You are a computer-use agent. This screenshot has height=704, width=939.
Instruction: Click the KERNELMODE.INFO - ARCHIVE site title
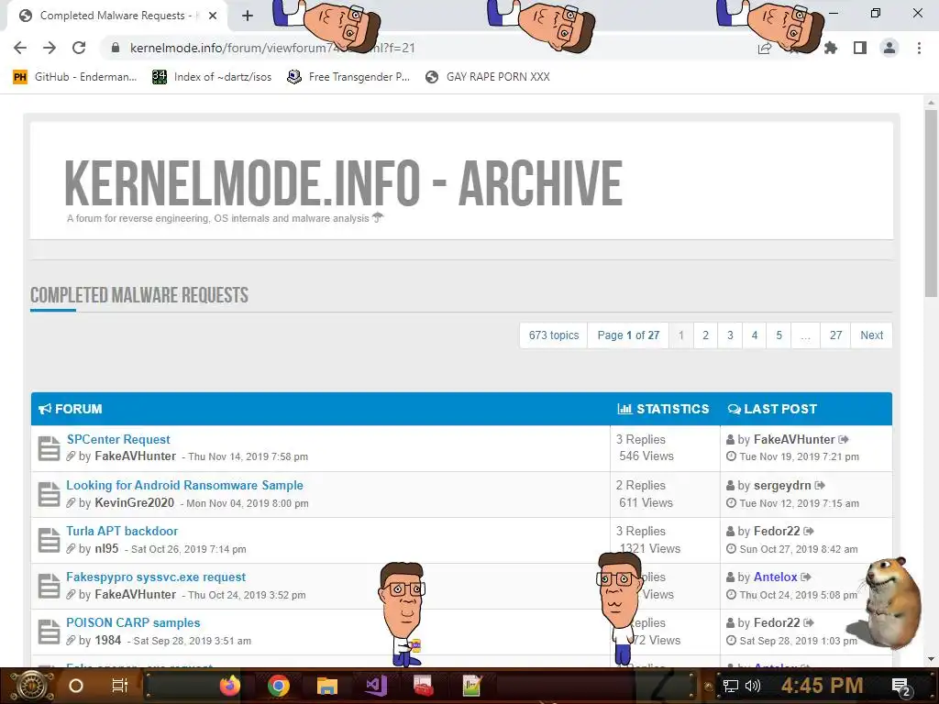point(343,183)
